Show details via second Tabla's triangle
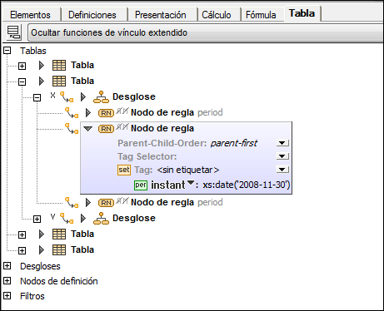The image size is (384, 311). point(42,81)
